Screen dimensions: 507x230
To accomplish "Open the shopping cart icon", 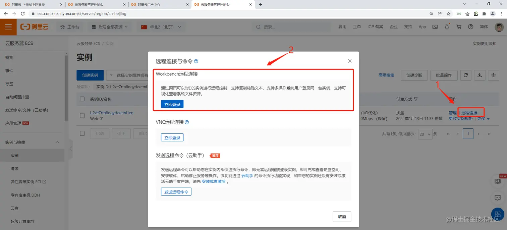I will (x=459, y=27).
